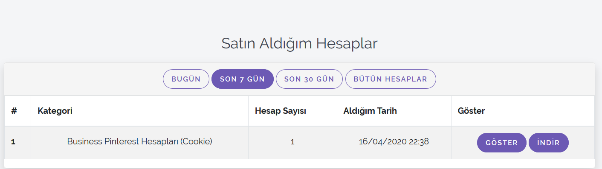This screenshot has height=169, width=602.
Task: Show BÜTÜN HESAPLAR accounts list
Action: (391, 79)
